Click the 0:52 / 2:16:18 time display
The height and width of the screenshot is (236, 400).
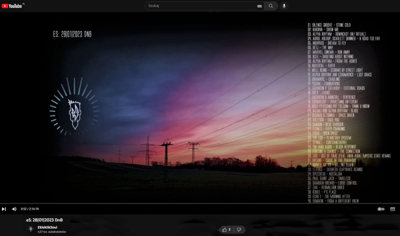click(x=30, y=209)
